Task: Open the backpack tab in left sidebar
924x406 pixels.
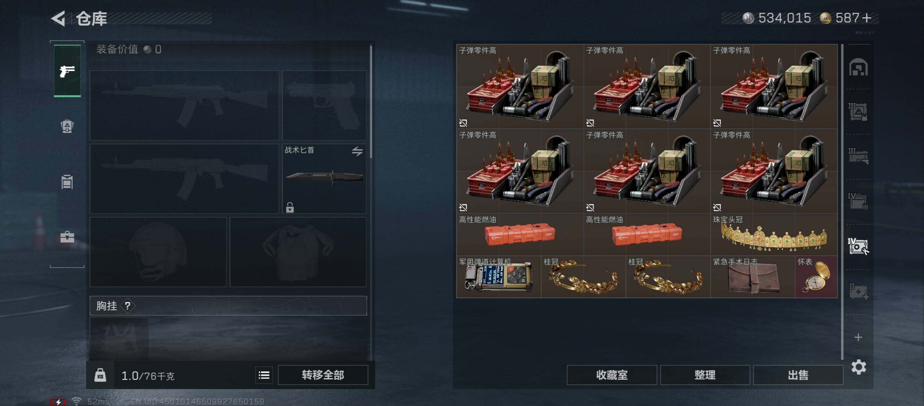Action: (x=67, y=126)
